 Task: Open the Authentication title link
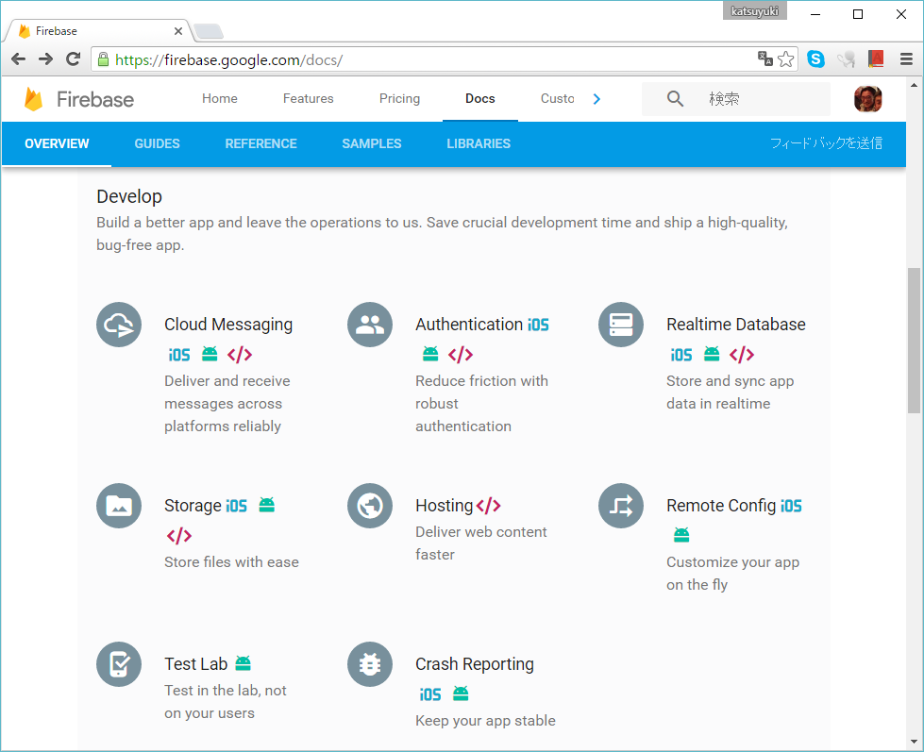(469, 325)
